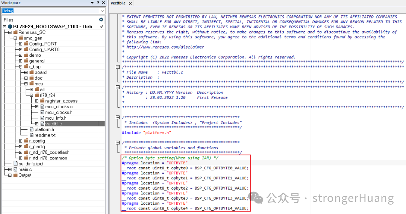Open the Workspace panel position dropdown arrow
406x214 pixels.
pos(92,3)
